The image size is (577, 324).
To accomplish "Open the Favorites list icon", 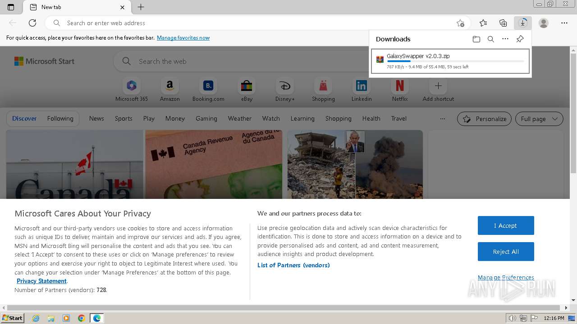I will pyautogui.click(x=483, y=23).
